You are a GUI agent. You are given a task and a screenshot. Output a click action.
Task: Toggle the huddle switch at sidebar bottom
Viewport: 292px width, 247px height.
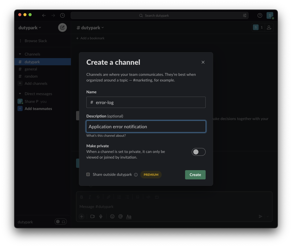(x=60, y=222)
